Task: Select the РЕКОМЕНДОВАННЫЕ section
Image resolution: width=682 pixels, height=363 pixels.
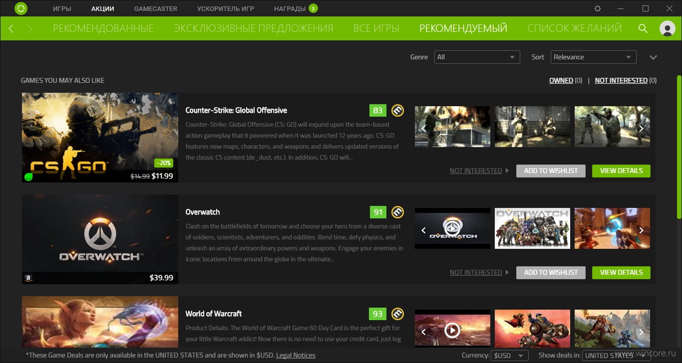Action: (103, 28)
